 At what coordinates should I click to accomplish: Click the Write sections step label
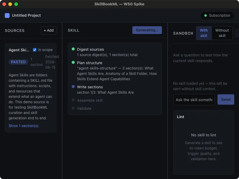90,87
